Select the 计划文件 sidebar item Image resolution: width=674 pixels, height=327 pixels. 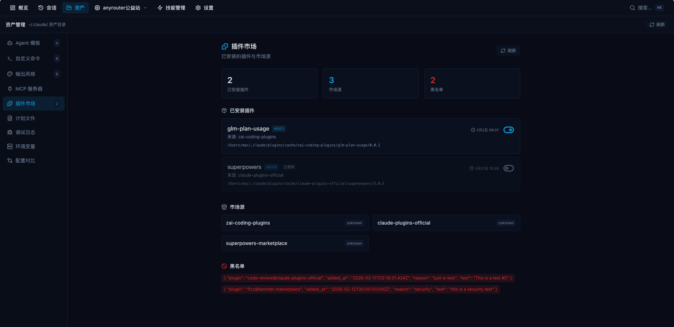pos(25,118)
